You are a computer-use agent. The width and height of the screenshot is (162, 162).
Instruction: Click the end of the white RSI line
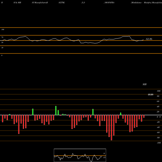pos(144,40)
